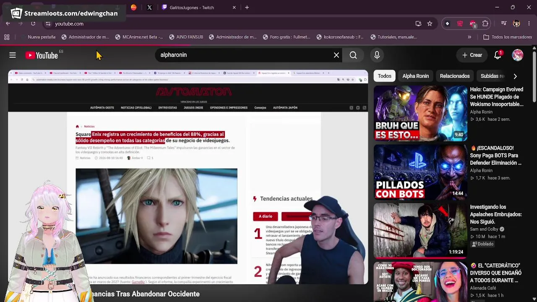Open the browser profile avatar

tap(516, 24)
